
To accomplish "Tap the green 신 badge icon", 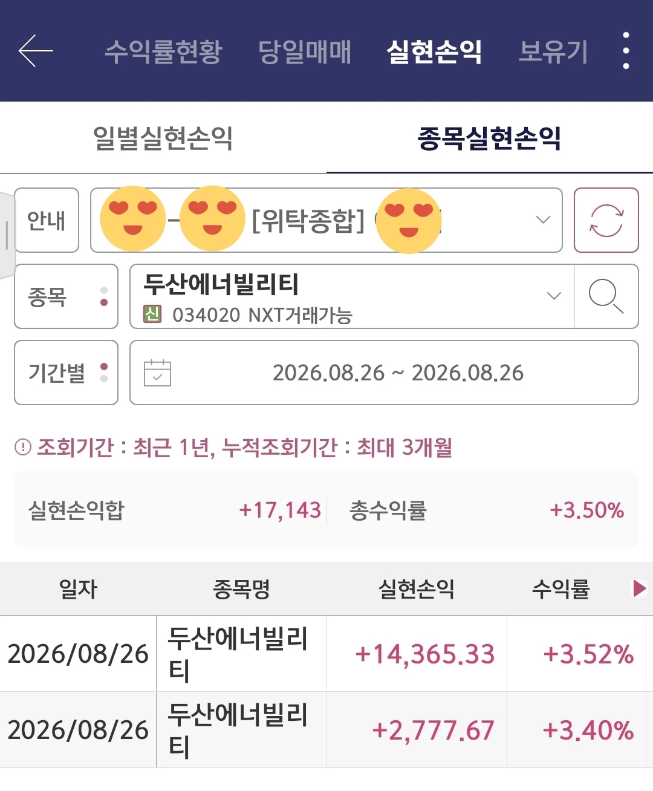I will tap(152, 314).
